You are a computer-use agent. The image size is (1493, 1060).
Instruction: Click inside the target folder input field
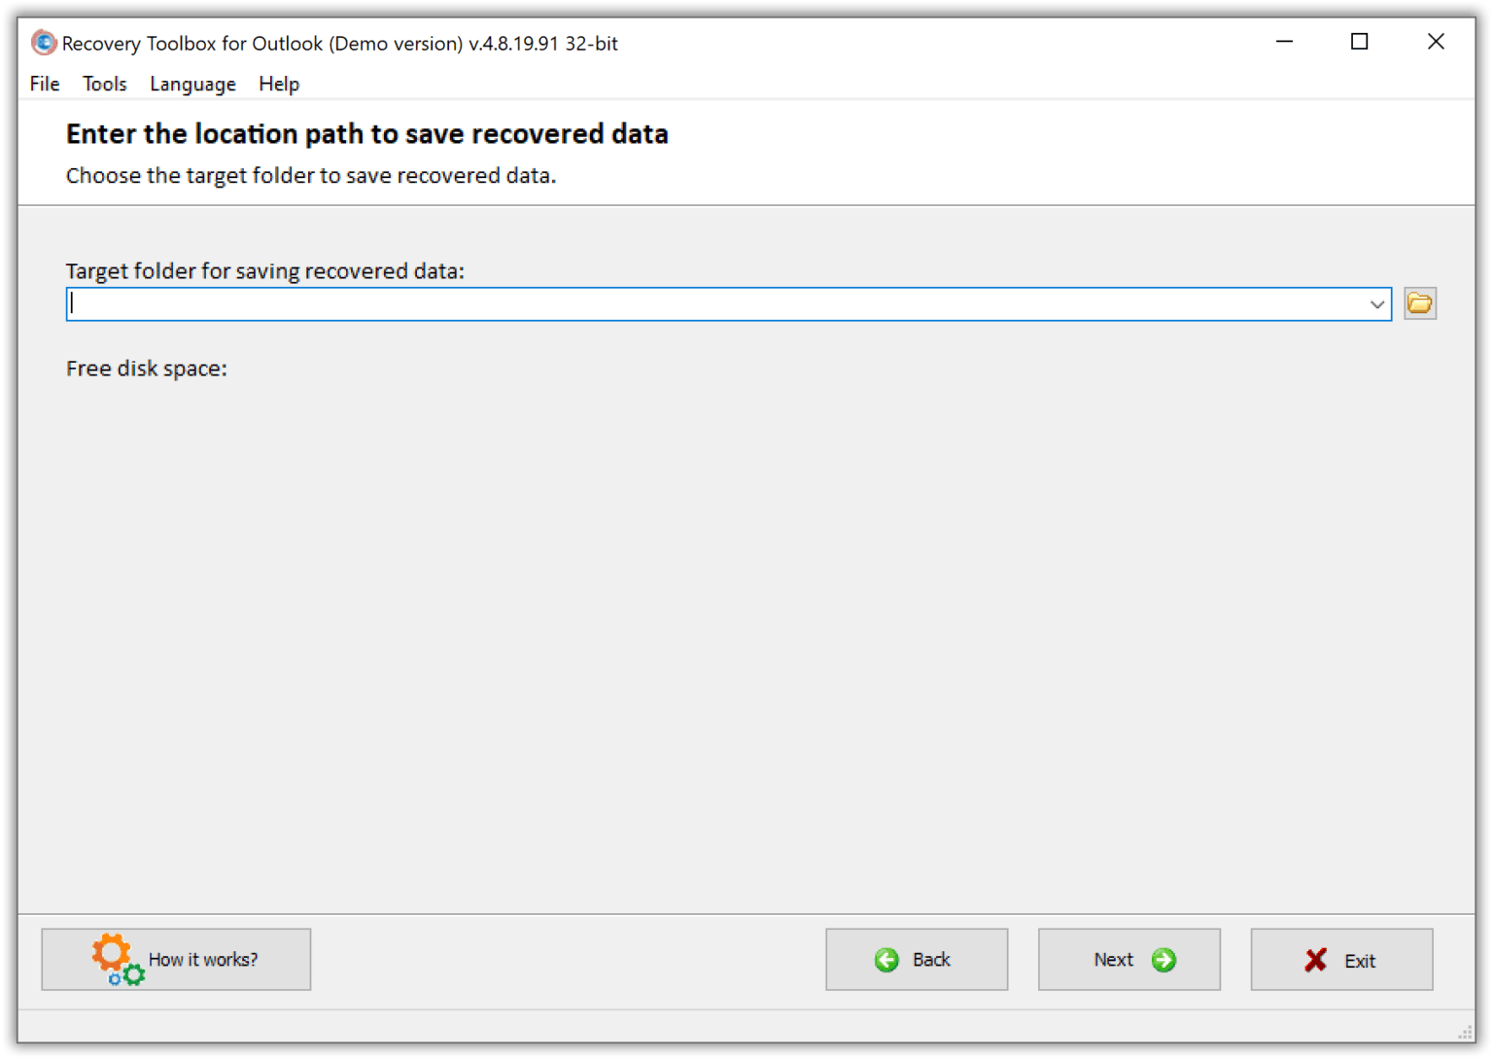[x=680, y=303]
